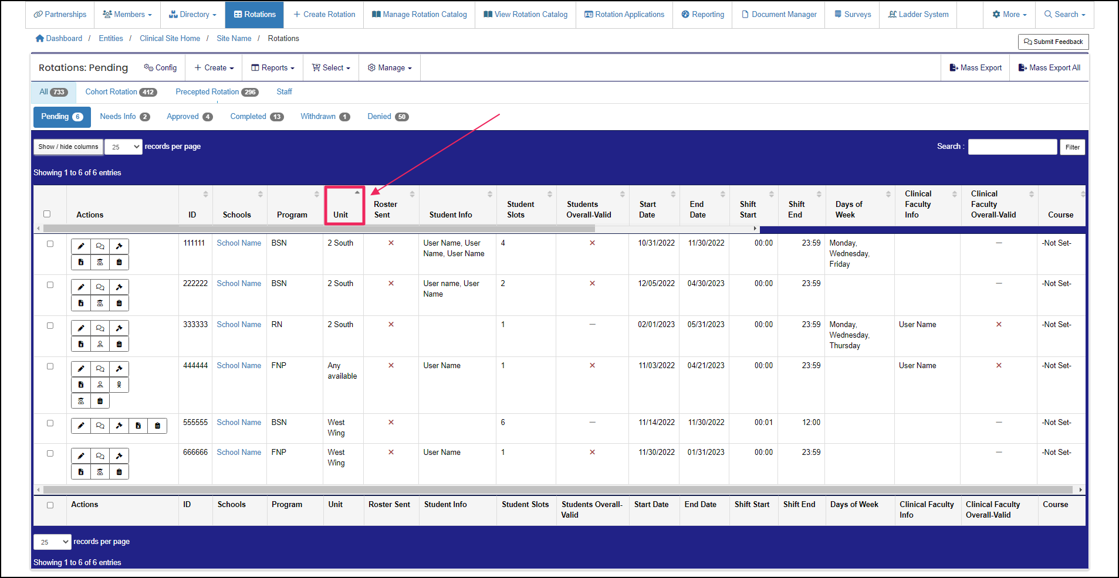Open the records per page dropdown
This screenshot has width=1119, height=578.
pos(123,147)
